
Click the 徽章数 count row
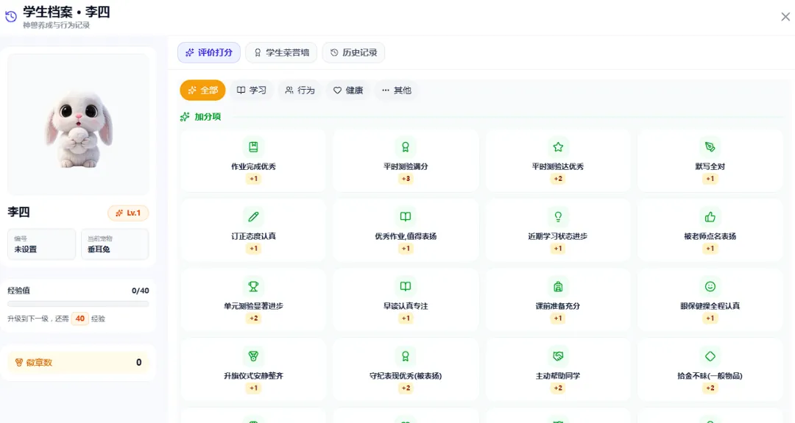(78, 363)
